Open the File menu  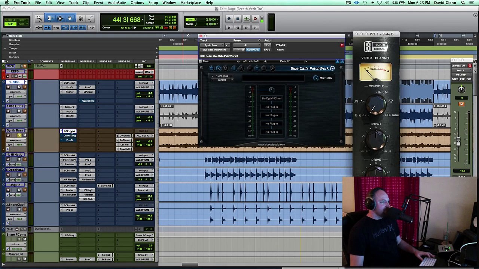click(x=38, y=3)
